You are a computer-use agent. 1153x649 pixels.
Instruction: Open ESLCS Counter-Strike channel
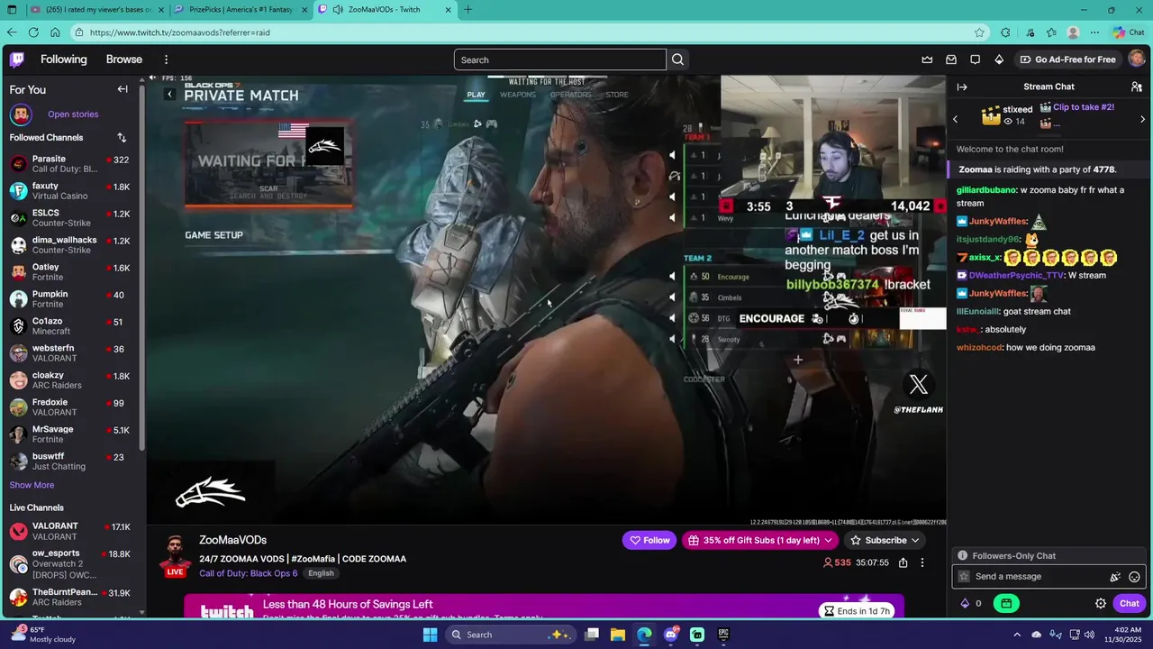click(69, 218)
